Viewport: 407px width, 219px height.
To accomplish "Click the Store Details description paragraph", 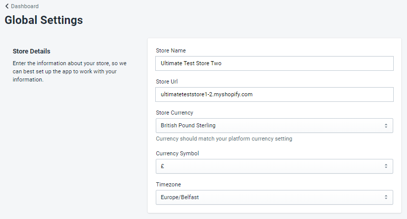I will [69, 71].
